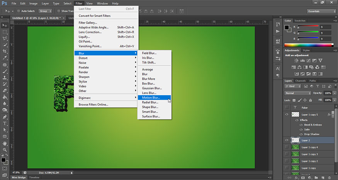Toggle the Show Transform Controls checkbox
Image resolution: width=338 pixels, height=180 pixels.
pyautogui.click(x=59, y=11)
